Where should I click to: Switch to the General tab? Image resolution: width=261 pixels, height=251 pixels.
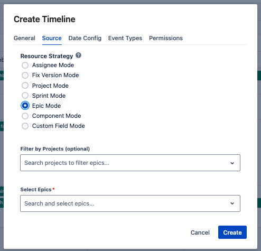[24, 38]
